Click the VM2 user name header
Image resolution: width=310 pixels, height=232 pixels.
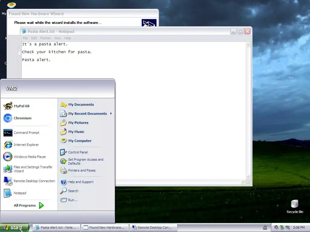12,88
